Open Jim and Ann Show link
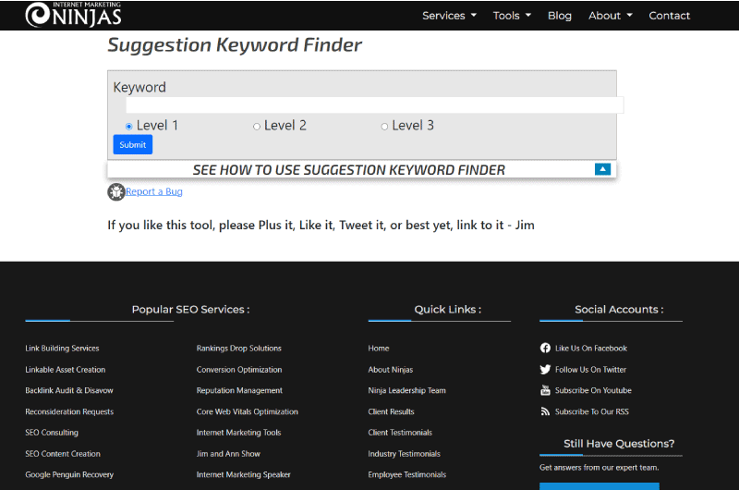Viewport: 739px width, 490px height. tap(228, 454)
